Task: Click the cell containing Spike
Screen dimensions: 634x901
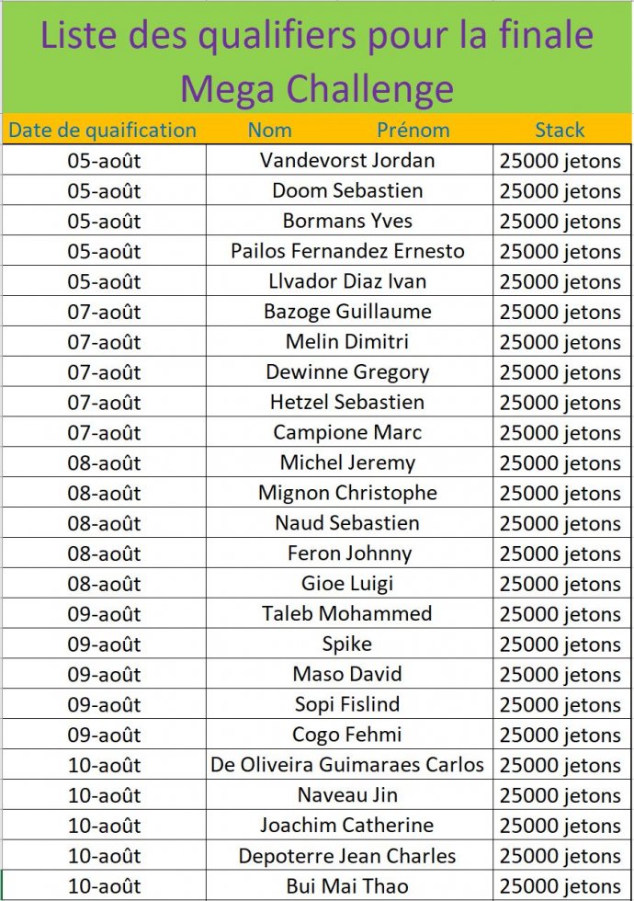Action: pyautogui.click(x=347, y=644)
